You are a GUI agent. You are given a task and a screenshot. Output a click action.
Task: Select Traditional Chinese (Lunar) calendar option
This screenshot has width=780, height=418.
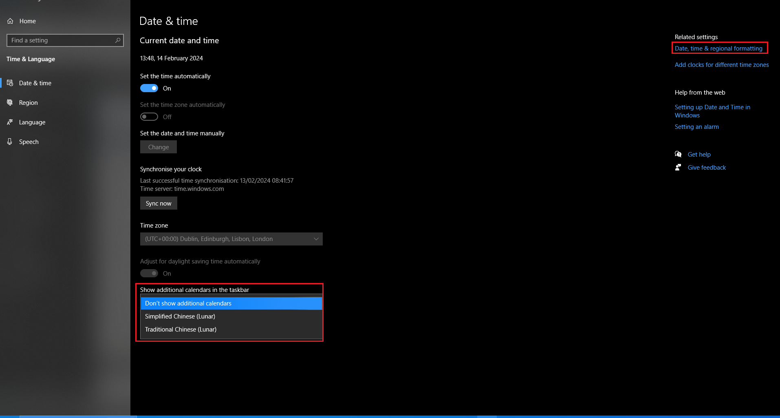point(231,330)
